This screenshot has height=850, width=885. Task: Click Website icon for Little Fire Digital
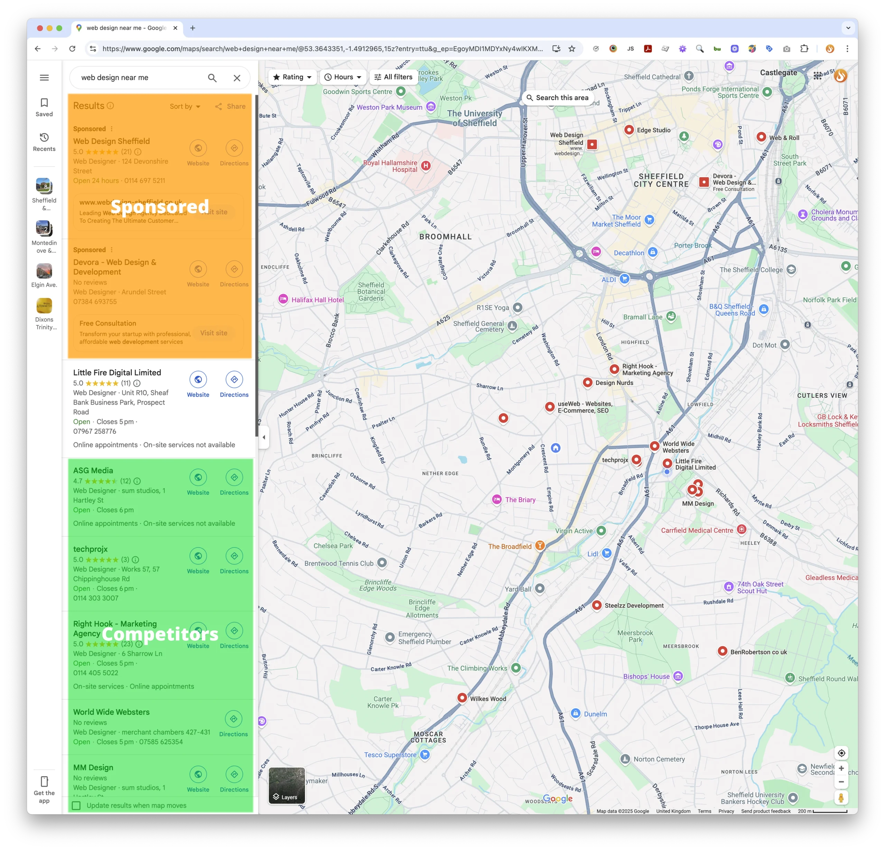coord(198,380)
